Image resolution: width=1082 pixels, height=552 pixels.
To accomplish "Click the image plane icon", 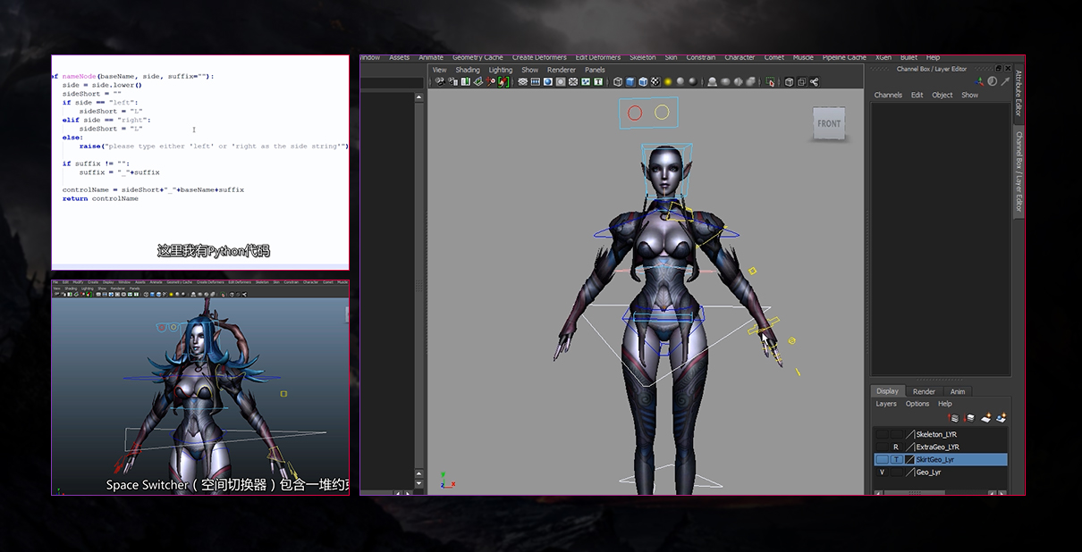I will (478, 82).
